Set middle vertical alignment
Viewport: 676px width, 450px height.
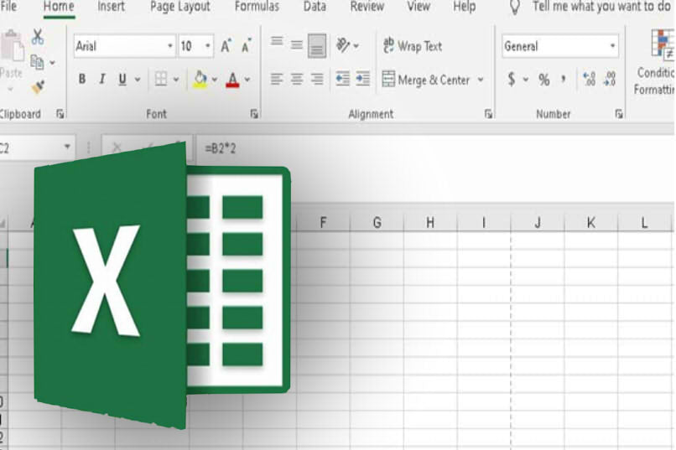(297, 44)
